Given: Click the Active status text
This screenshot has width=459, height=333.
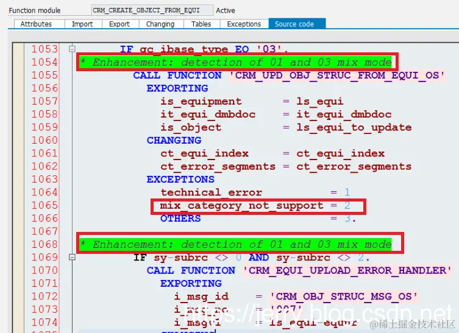Looking at the screenshot, I should pos(226,10).
